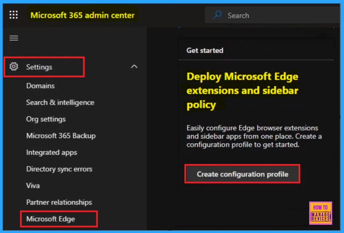Open Settings in navigation
This screenshot has width=344, height=233.
click(x=39, y=67)
